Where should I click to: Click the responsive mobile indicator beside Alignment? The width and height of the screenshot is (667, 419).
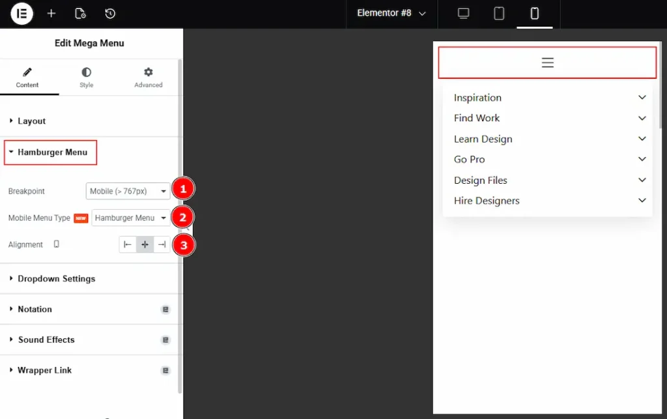tap(56, 244)
